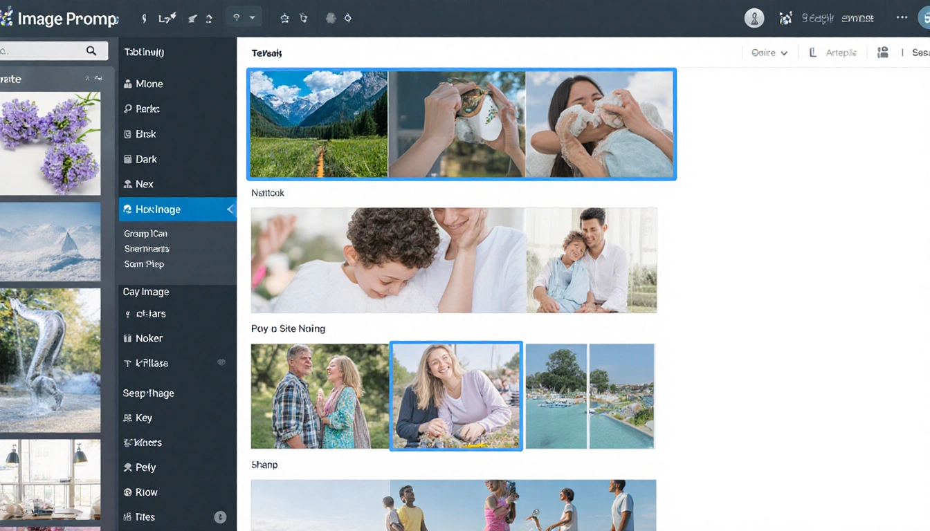Collapse the HoxInage item using its chevron

click(x=230, y=209)
